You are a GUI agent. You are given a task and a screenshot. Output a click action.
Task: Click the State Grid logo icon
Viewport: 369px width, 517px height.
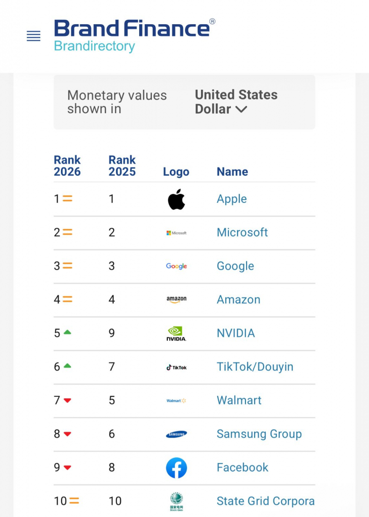(176, 501)
